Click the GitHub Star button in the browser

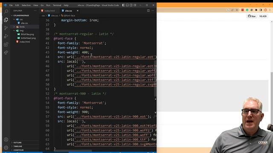[x=252, y=16]
